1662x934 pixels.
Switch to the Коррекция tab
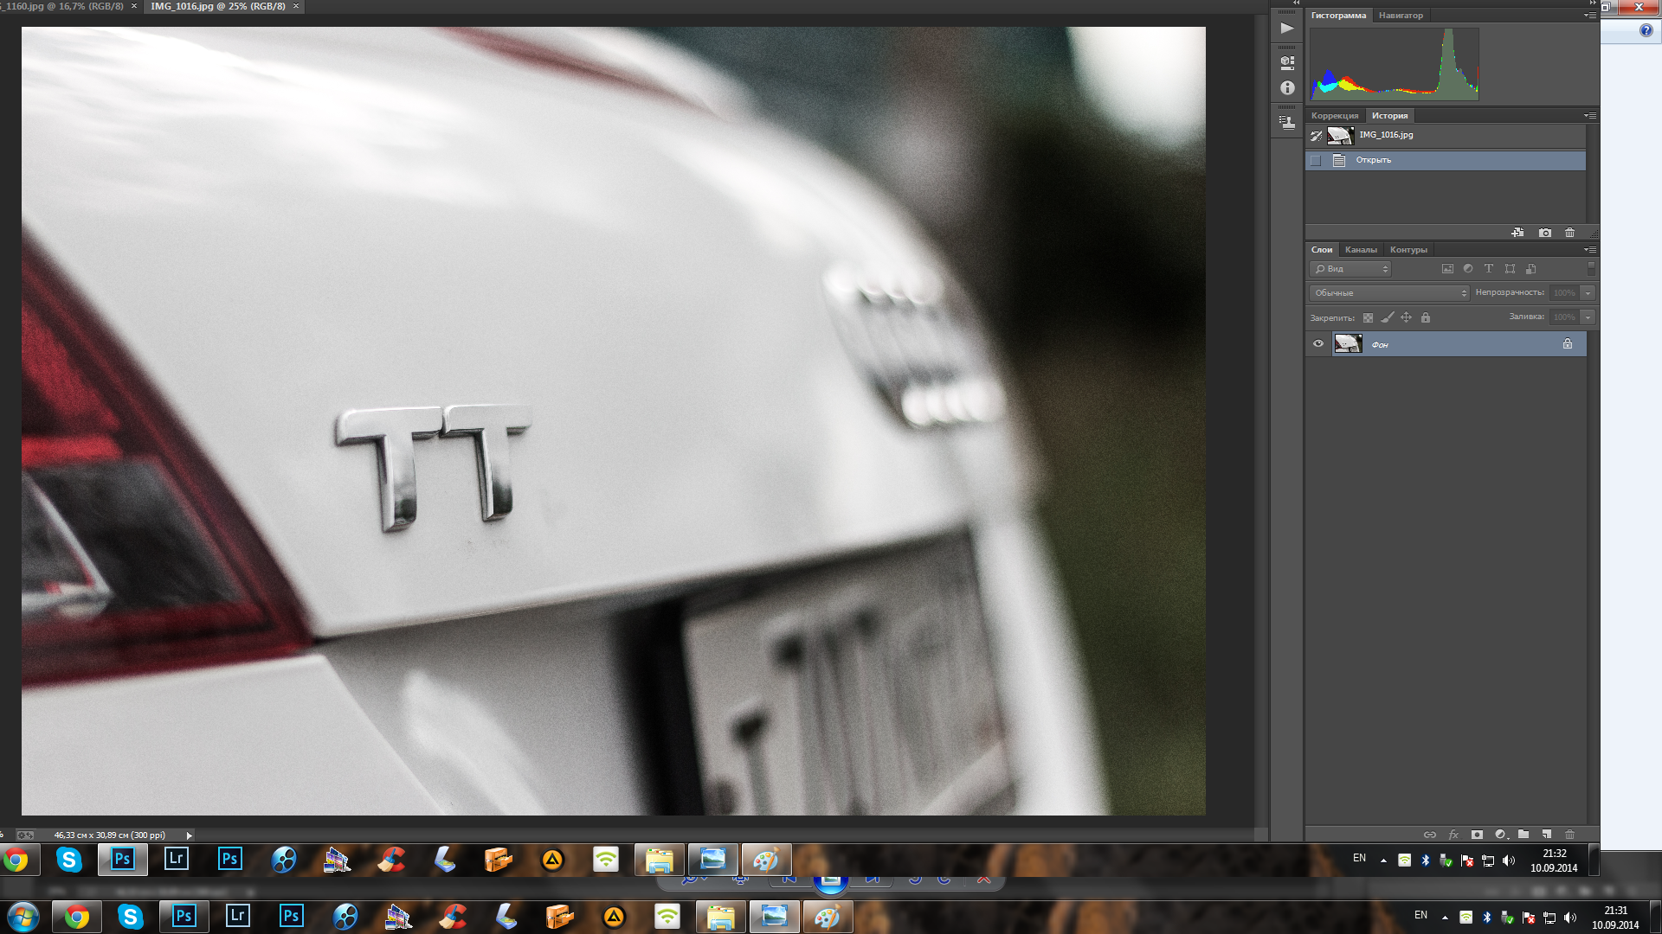(1335, 116)
